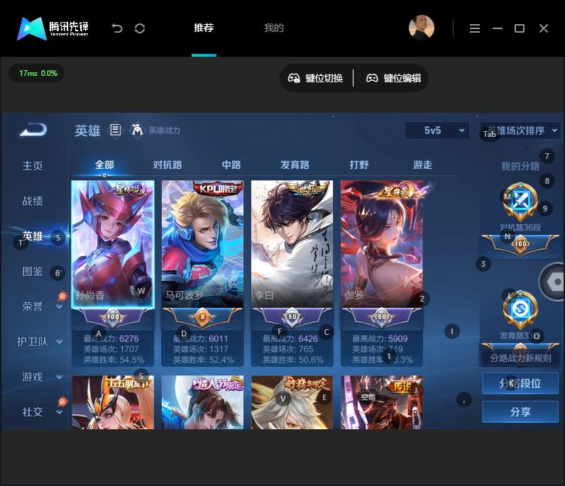The image size is (565, 486).
Task: Open 图鉴 in the left sidebar
Action: point(33,271)
